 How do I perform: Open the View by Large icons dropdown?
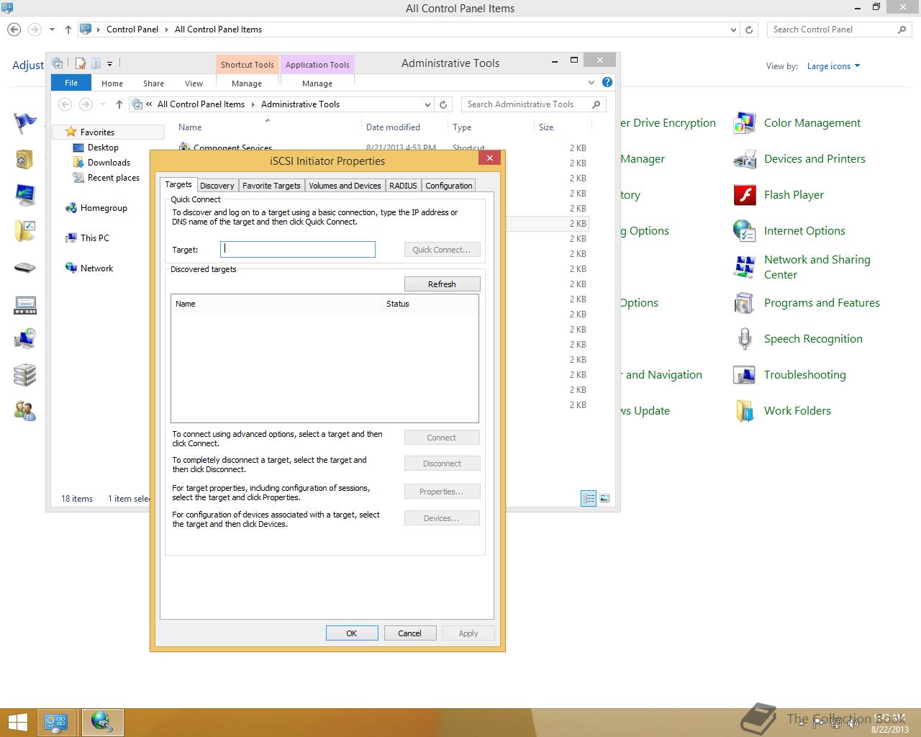click(x=833, y=66)
